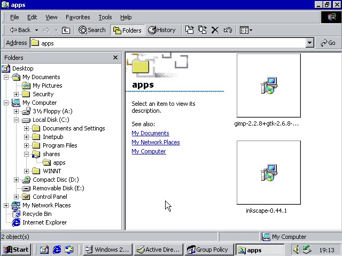Viewport: 342px width, 256px height.
Task: Click the Address bar field
Action: (x=168, y=43)
